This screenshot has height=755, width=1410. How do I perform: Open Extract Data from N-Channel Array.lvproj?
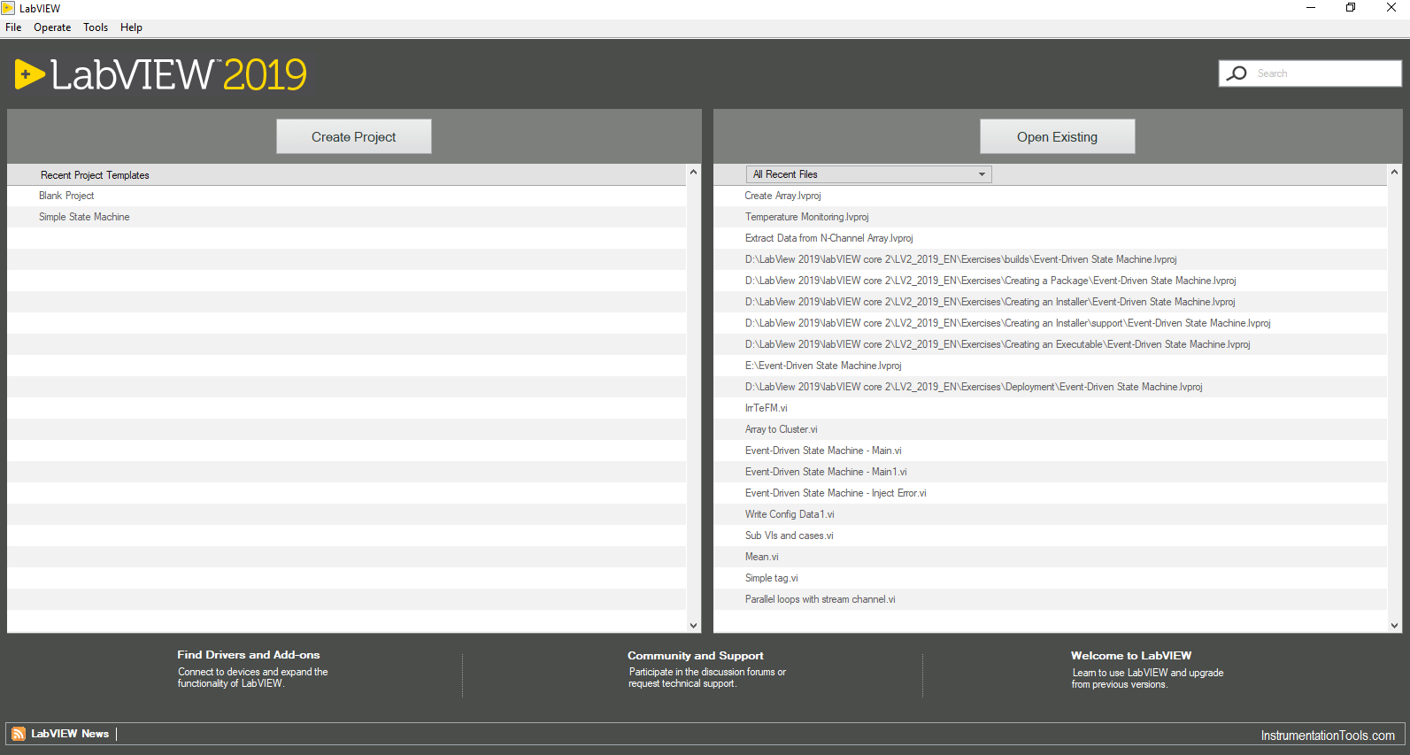828,238
